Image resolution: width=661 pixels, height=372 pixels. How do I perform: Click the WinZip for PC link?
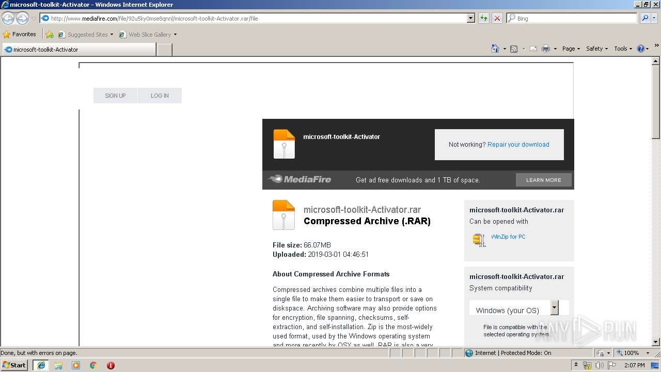[508, 237]
